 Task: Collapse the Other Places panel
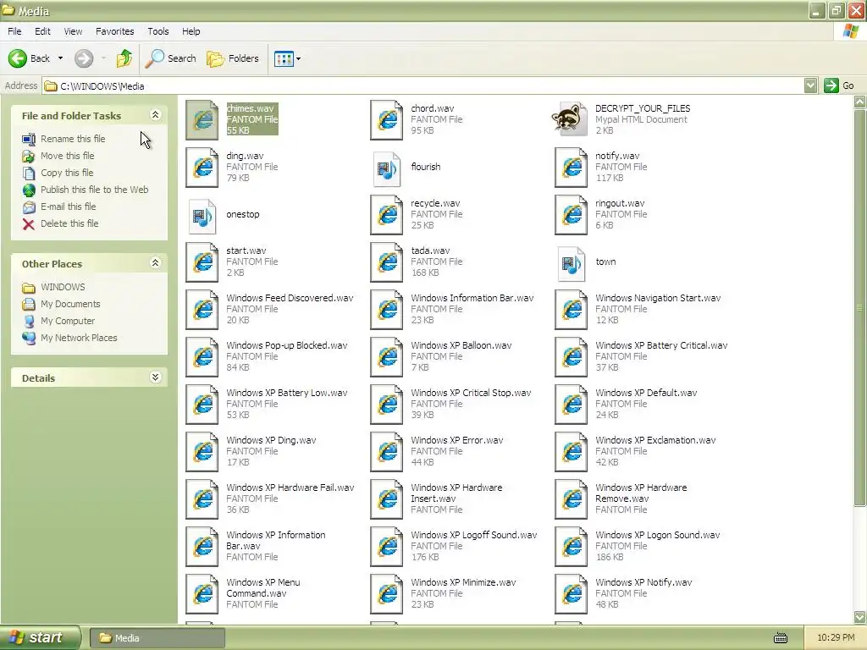coord(156,263)
